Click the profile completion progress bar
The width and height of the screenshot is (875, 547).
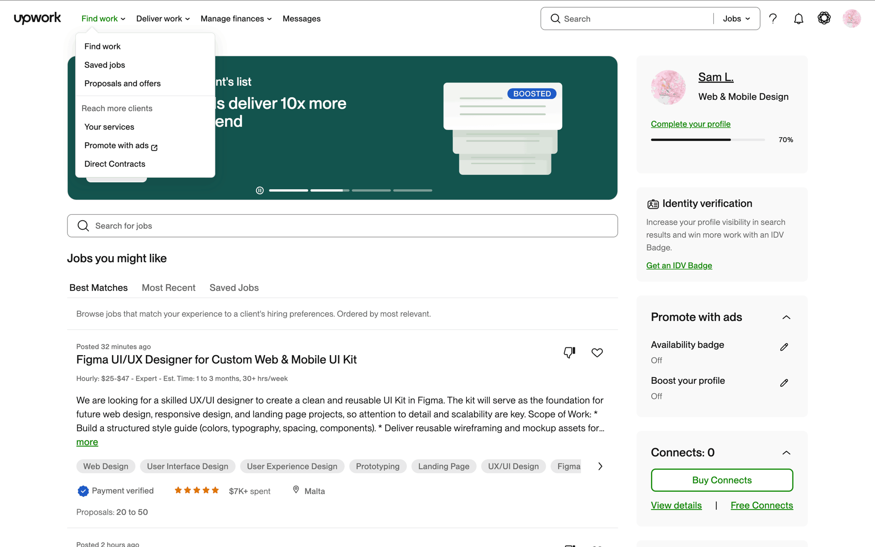tap(708, 140)
